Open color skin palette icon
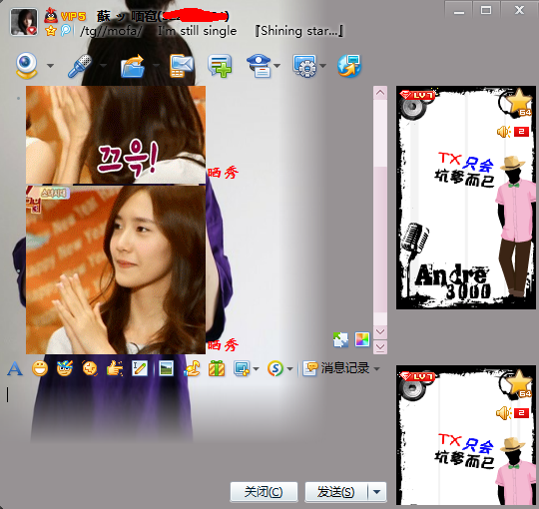 tap(362, 339)
